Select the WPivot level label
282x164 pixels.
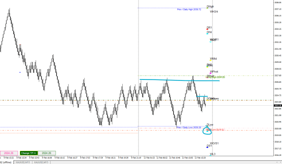214,72
